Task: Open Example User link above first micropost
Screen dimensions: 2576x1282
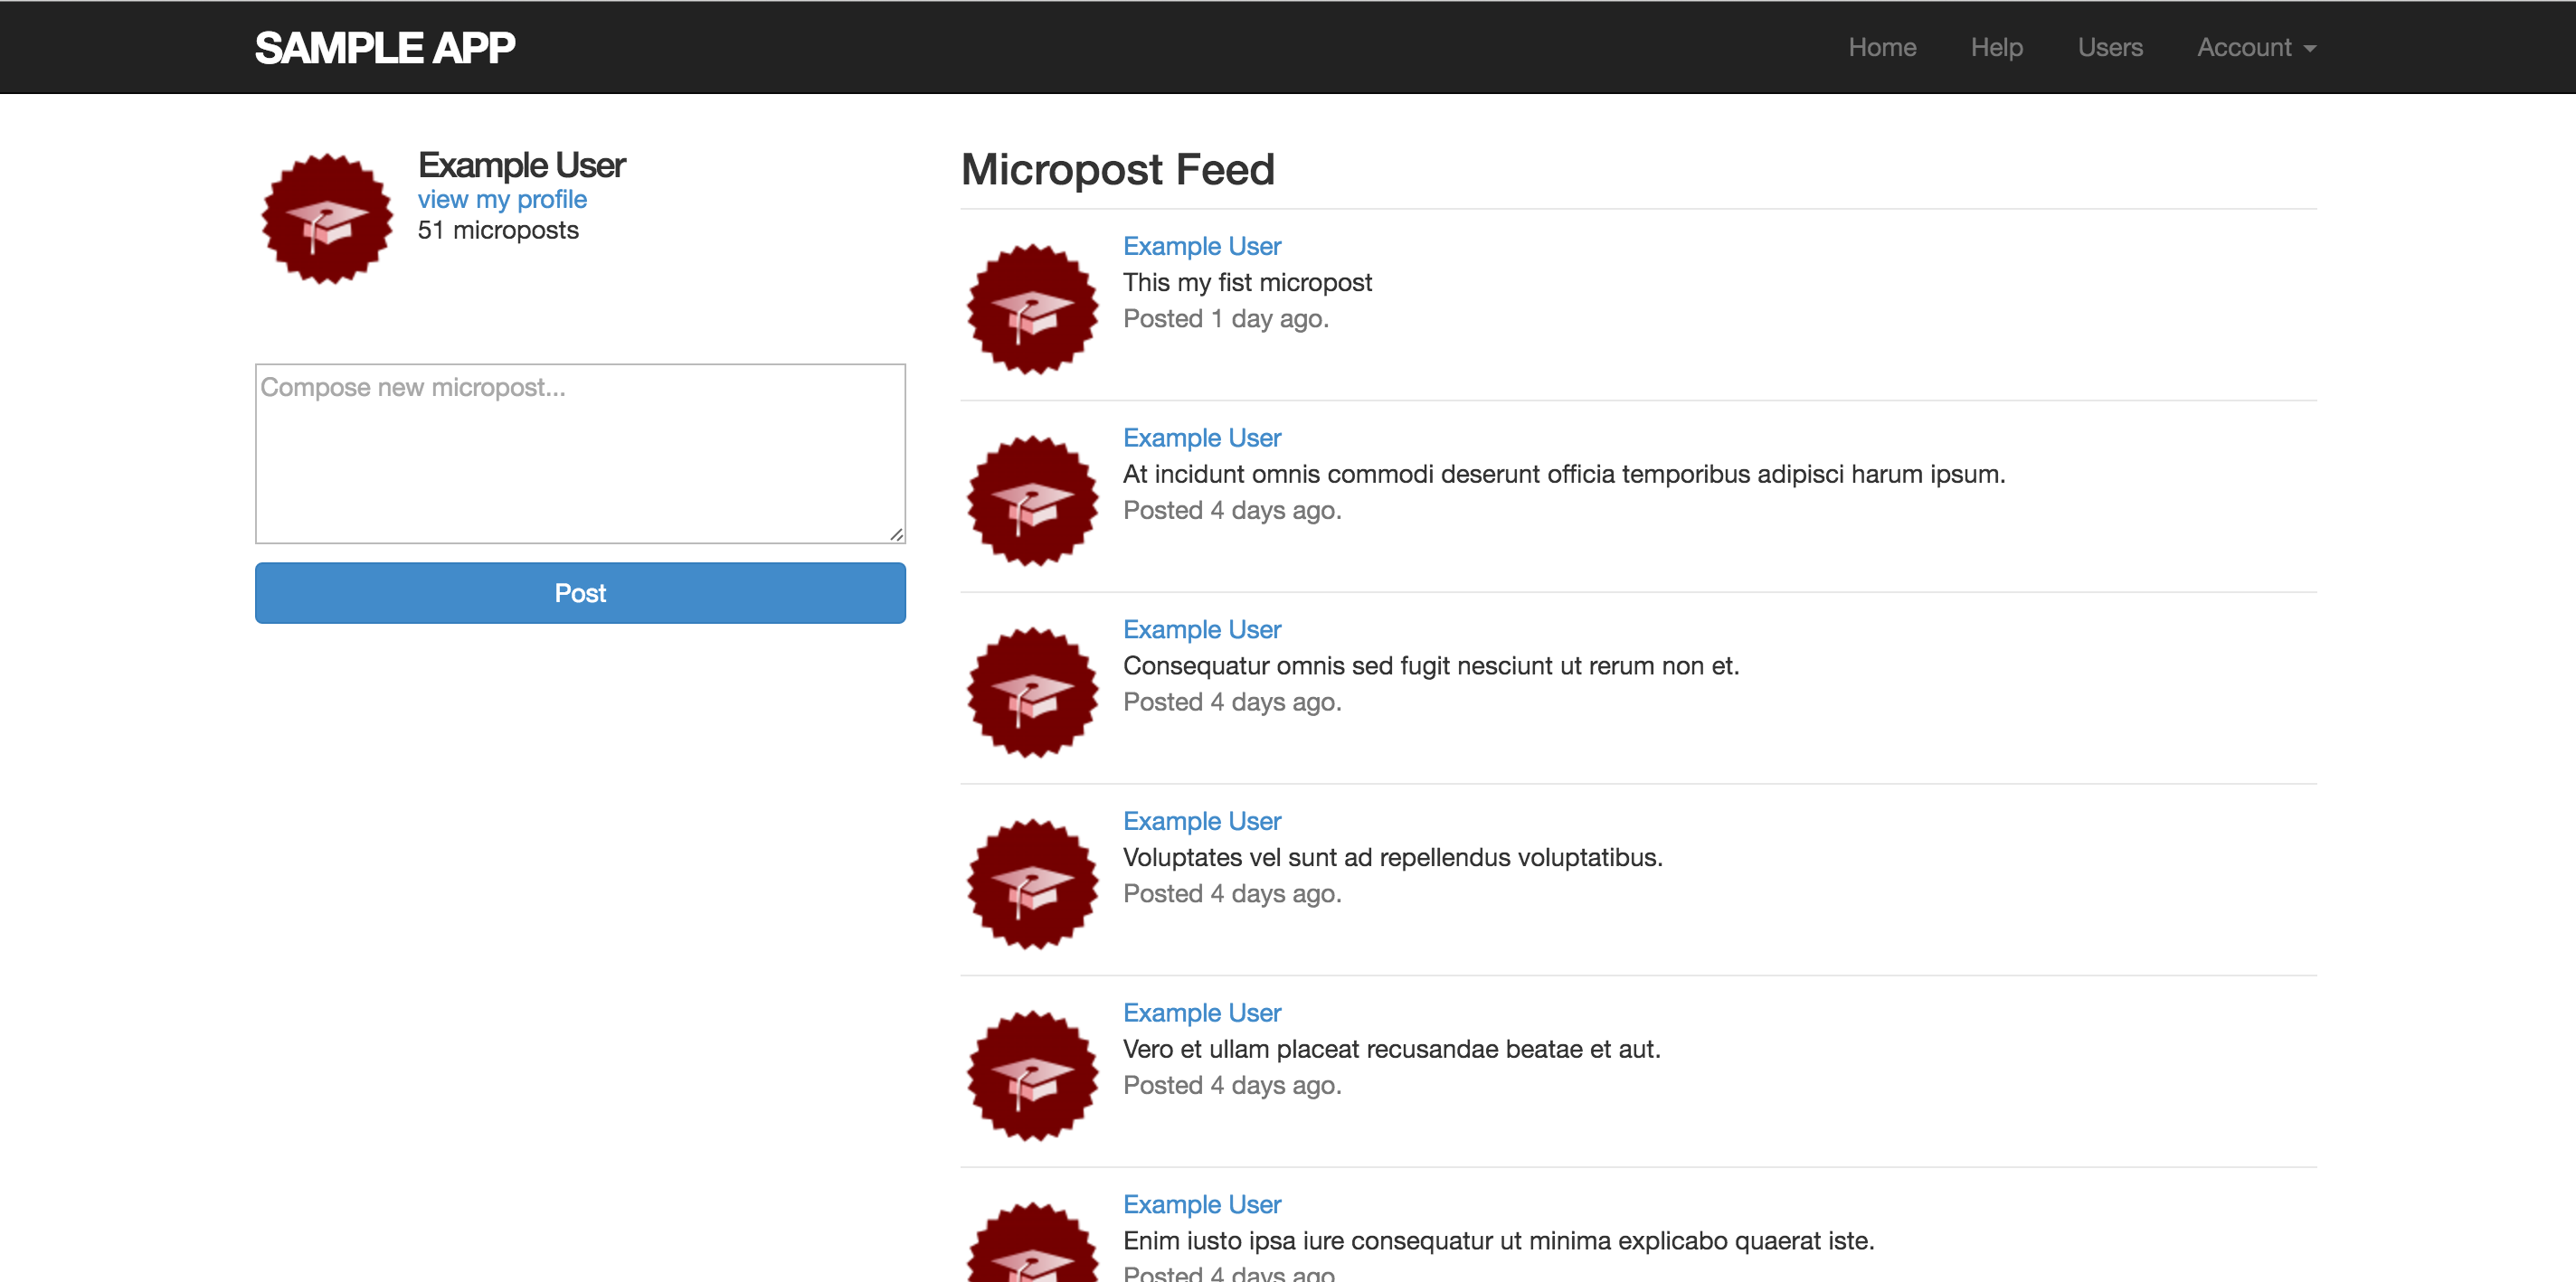Action: pos(1201,246)
